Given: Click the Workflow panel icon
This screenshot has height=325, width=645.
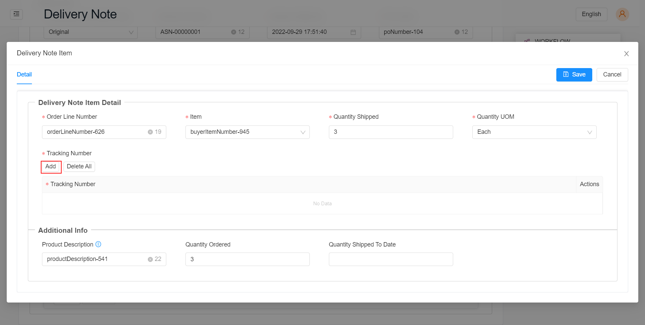Looking at the screenshot, I should (x=527, y=41).
